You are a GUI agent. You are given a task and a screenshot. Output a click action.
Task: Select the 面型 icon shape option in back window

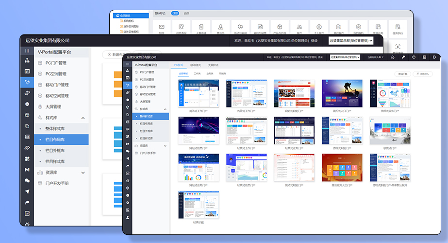(186, 13)
